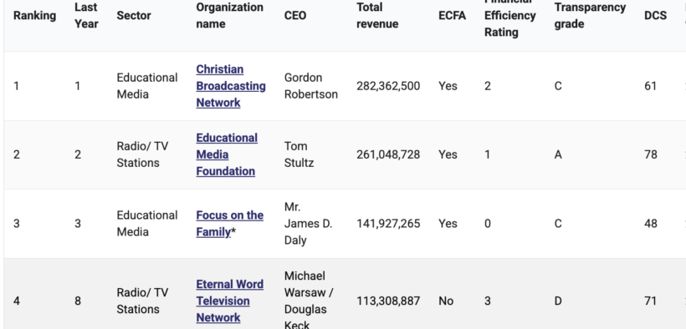The height and width of the screenshot is (329, 686).
Task: Open the Focus on the Family link
Action: tap(230, 223)
